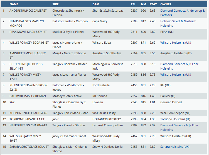Open owner link for Neerduist DG Charina-ET
Screen dimensions: 209x155
point(179,127)
